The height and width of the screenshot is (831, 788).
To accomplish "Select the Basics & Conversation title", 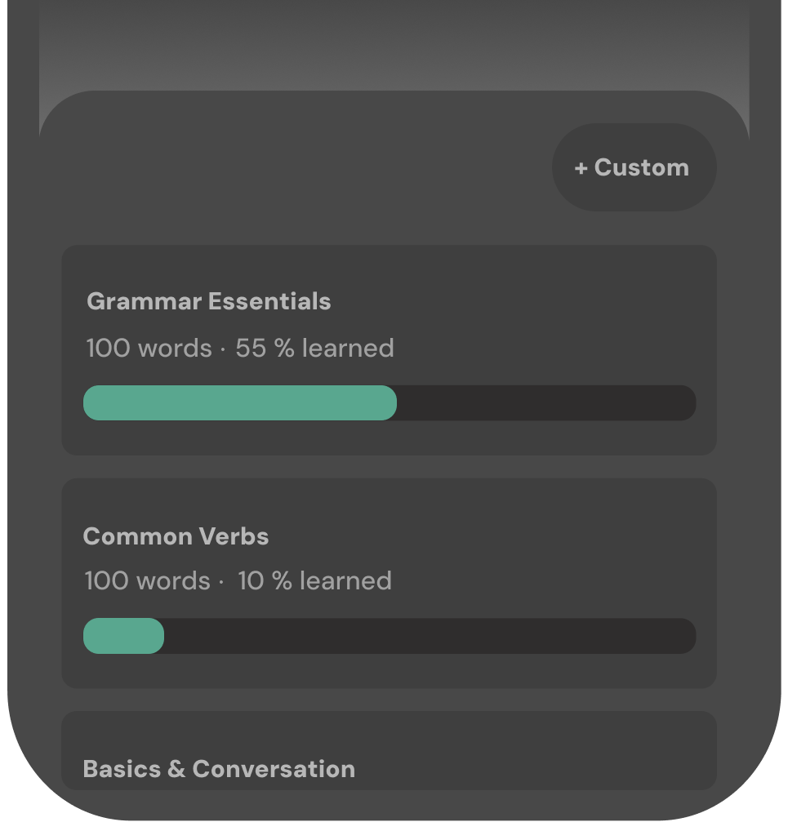I will (219, 768).
